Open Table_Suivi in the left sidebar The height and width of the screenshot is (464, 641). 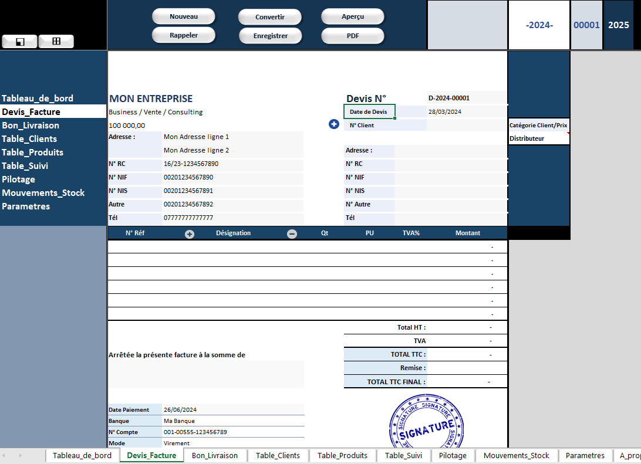[x=25, y=166]
